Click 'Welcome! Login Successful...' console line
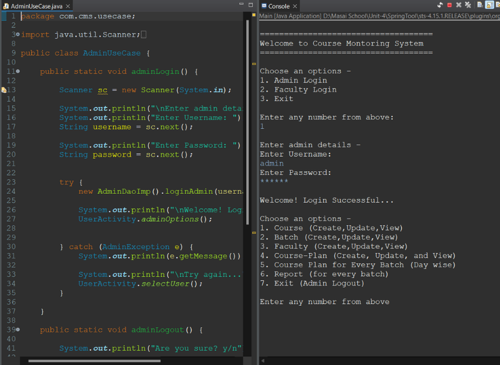500x365 pixels. (x=327, y=201)
